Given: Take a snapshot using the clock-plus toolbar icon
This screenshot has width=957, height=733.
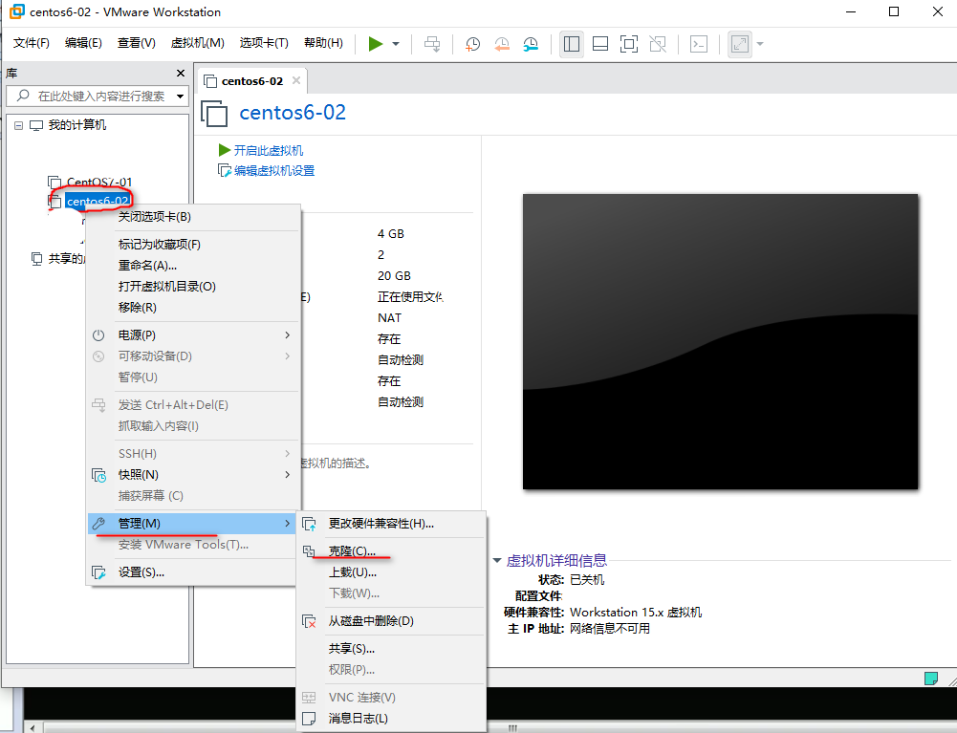Looking at the screenshot, I should pos(472,44).
